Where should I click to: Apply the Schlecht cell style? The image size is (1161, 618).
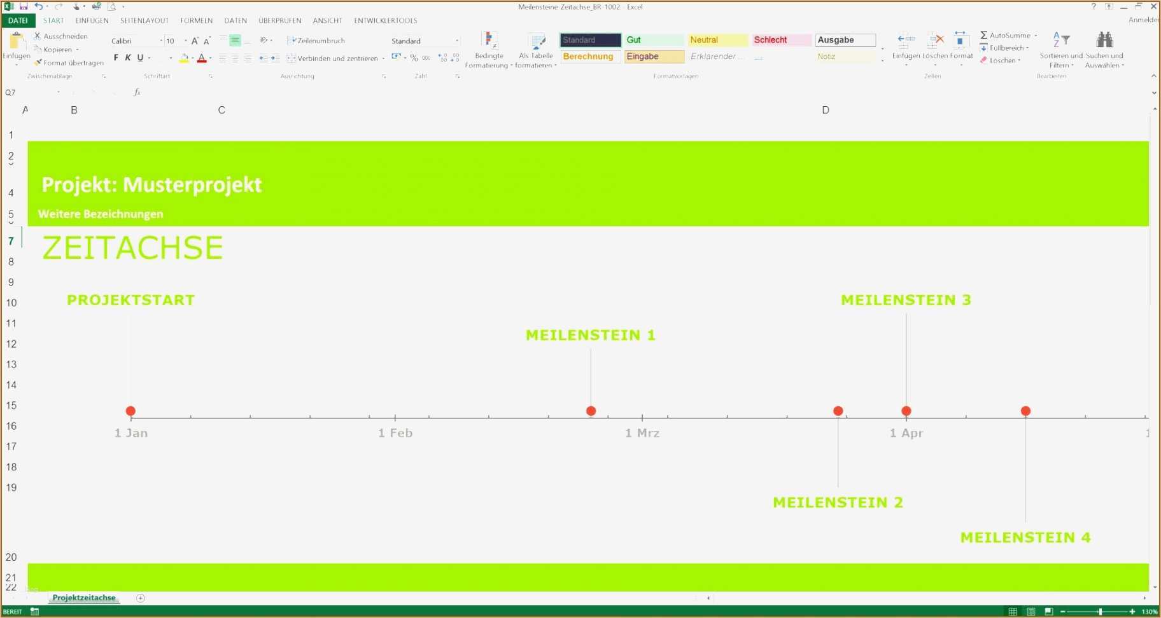782,39
